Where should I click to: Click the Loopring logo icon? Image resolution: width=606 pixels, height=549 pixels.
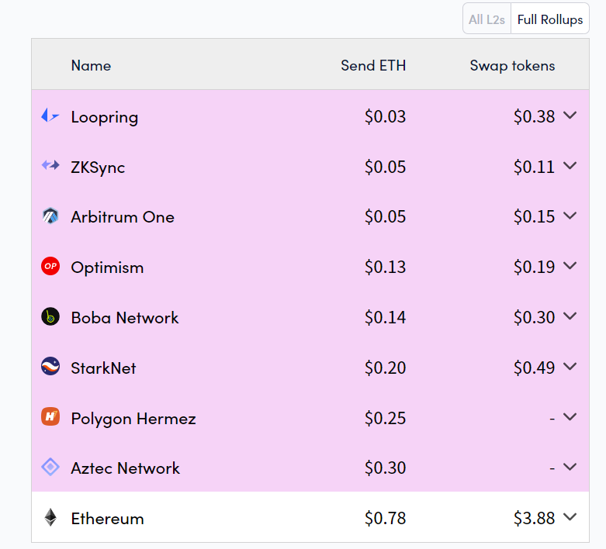coord(50,115)
